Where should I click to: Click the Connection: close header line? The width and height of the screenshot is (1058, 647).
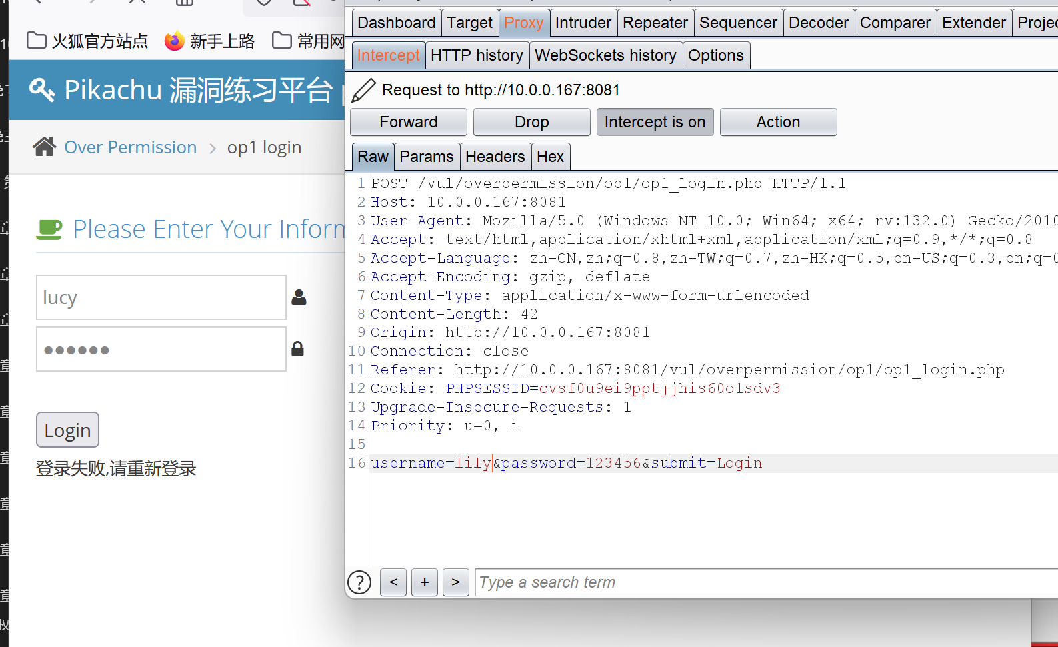tap(449, 351)
